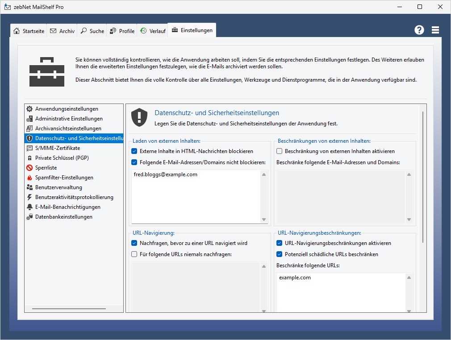The image size is (451, 340).
Task: Click the Spamfilter-Einstellungen flame icon
Action: [29, 178]
